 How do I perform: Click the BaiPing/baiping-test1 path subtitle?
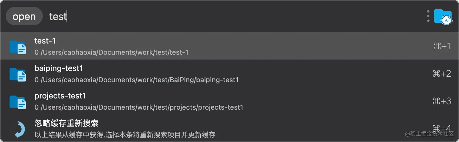[x=136, y=80]
